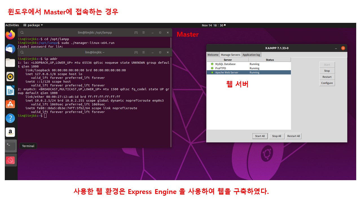The height and width of the screenshot is (203, 361).
Task: Click the sudo ./manager-linux-x64.run command line
Action: tap(88, 43)
